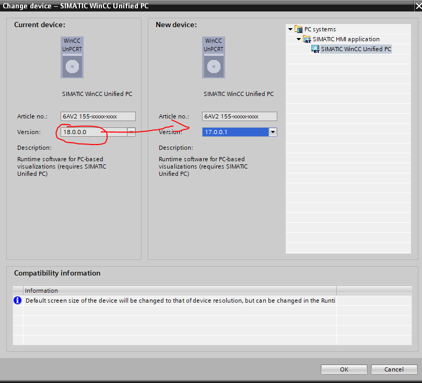Click the current device 18.0.0.0 version field
The image size is (422, 383).
(94, 132)
